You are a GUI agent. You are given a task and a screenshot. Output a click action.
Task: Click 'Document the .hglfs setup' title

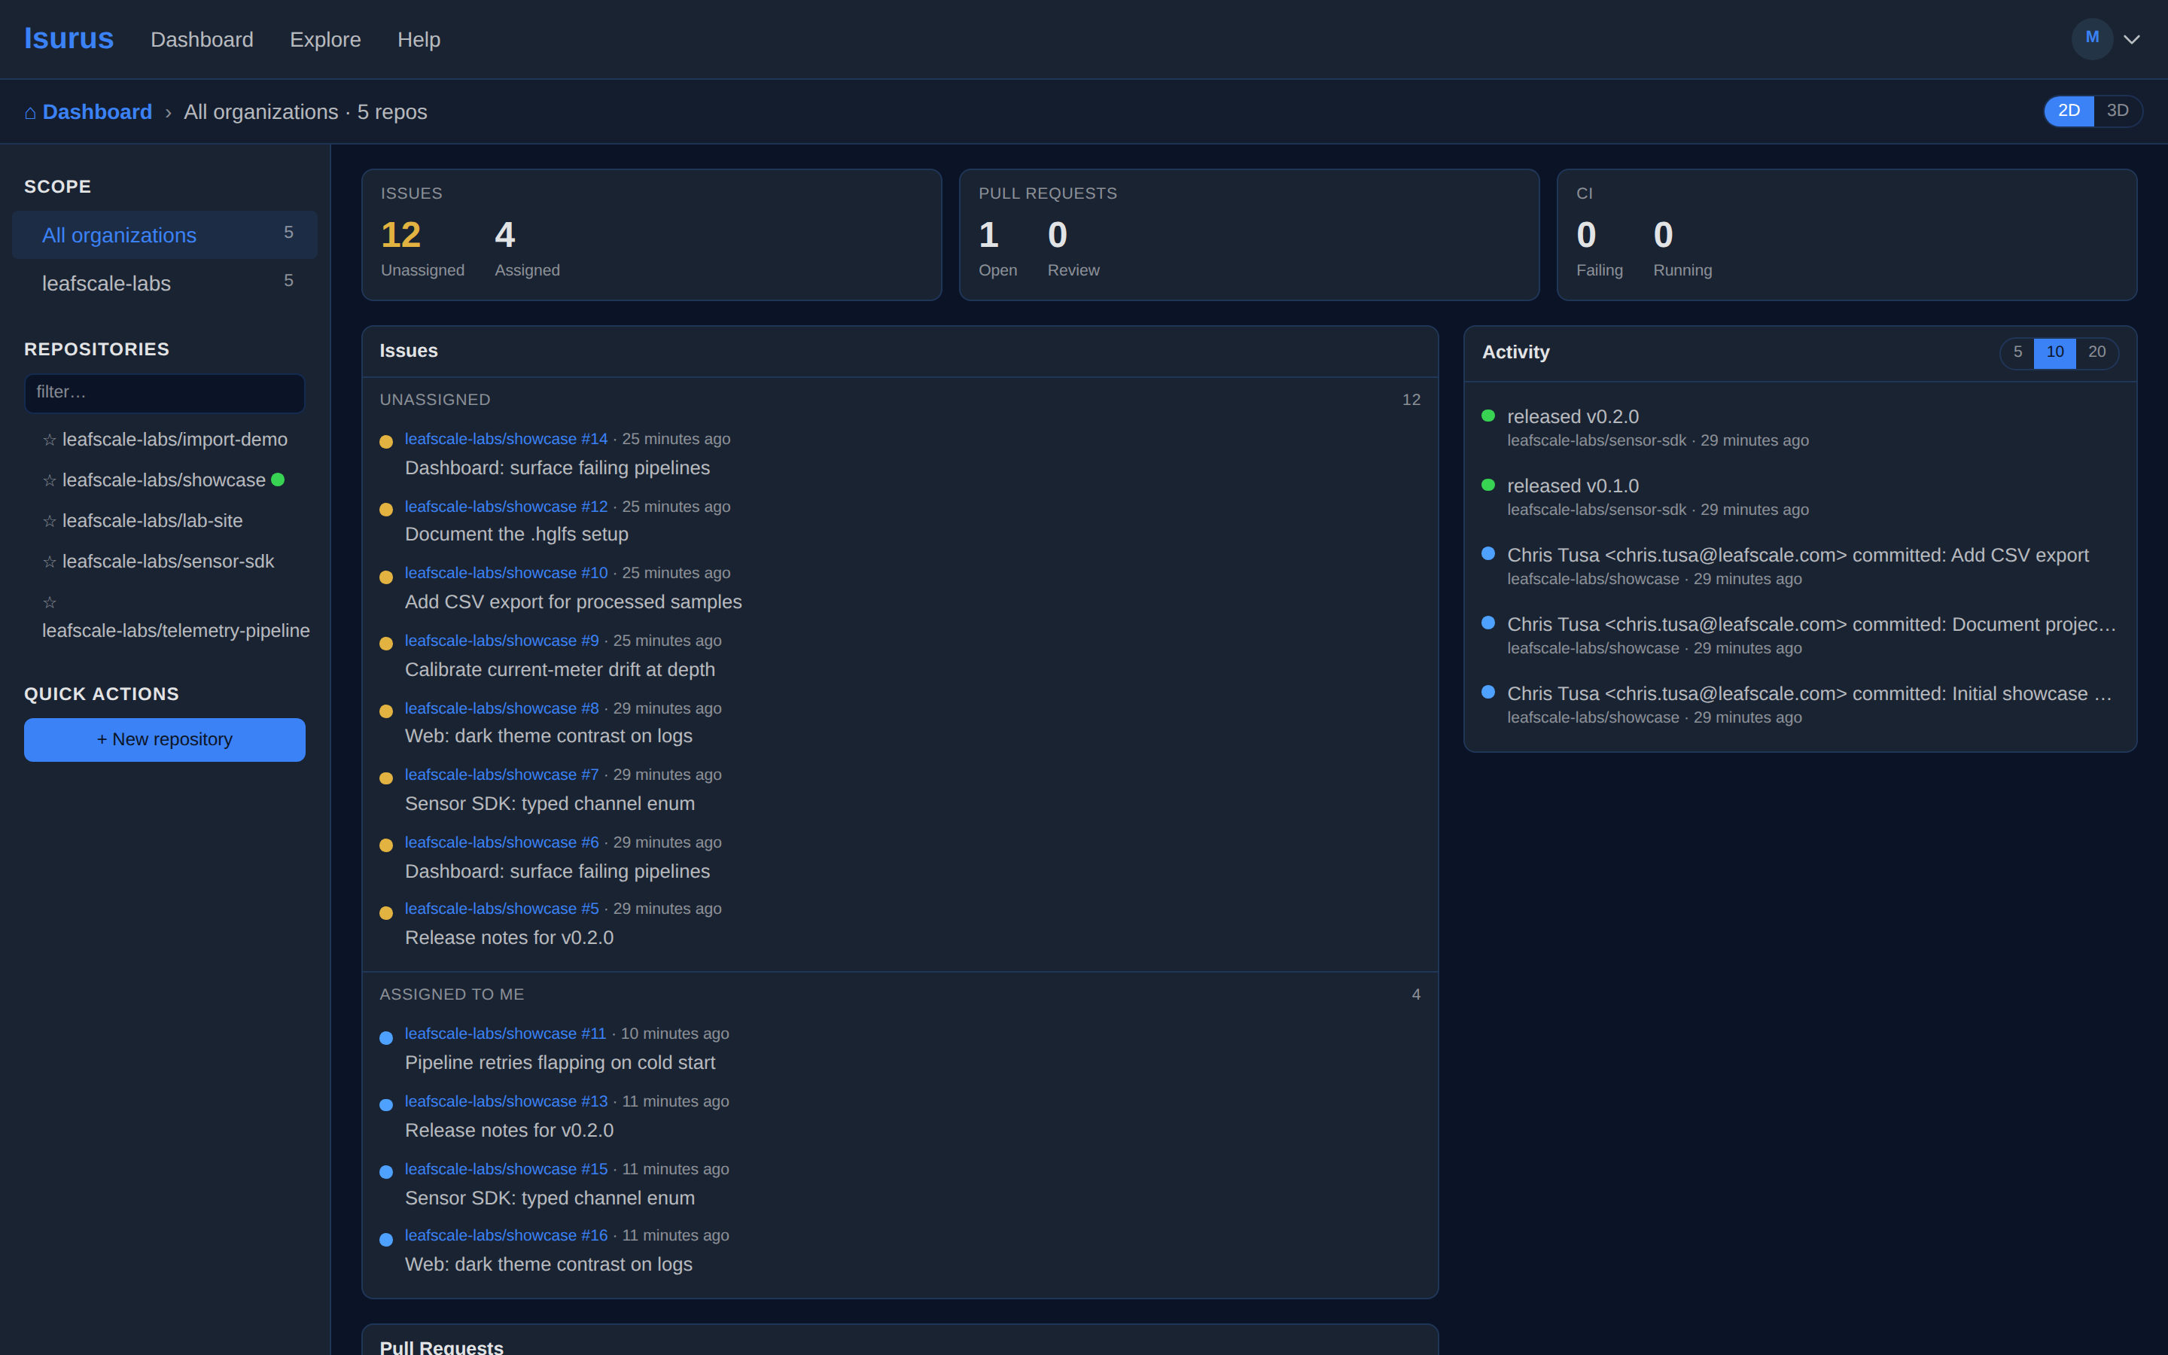[x=517, y=534]
